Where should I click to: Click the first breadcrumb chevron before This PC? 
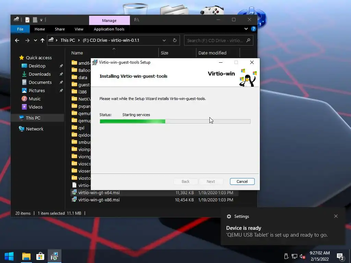coord(57,40)
